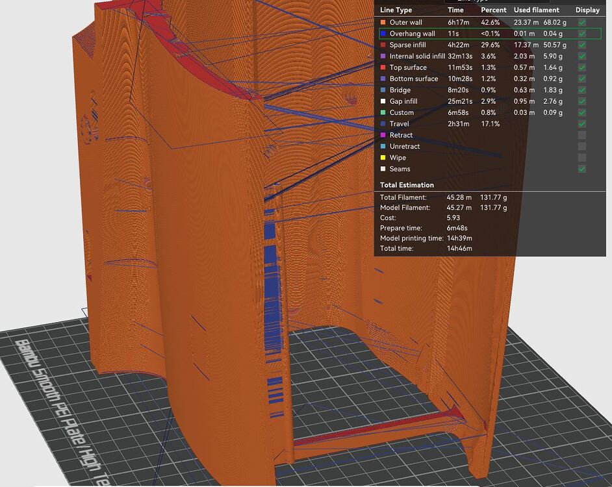612x487 pixels.
Task: Select the 'Bridge' row label
Action: tap(400, 90)
